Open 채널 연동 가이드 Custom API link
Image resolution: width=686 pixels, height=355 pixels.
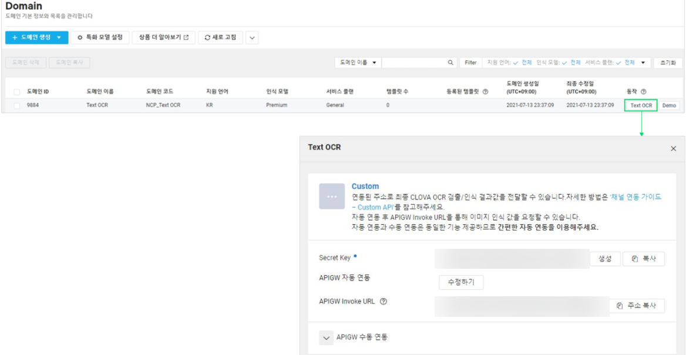coord(506,202)
